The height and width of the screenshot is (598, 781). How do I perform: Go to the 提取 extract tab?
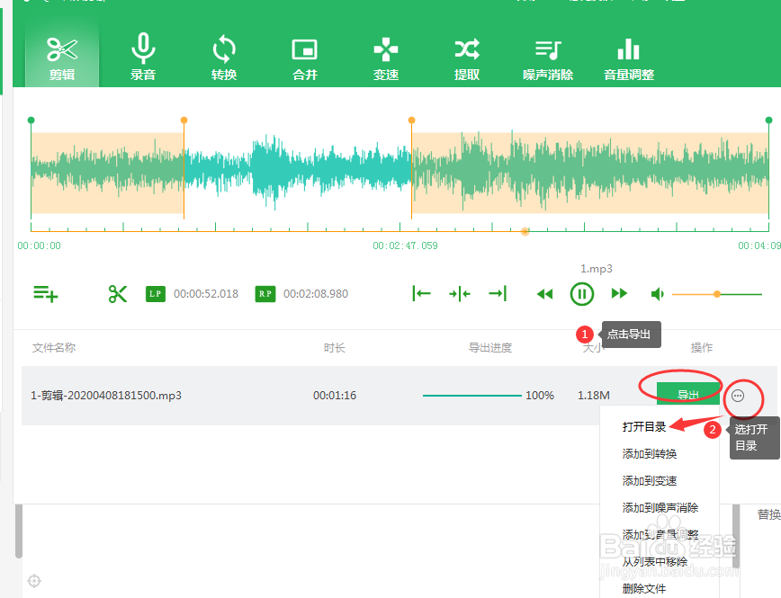click(467, 58)
